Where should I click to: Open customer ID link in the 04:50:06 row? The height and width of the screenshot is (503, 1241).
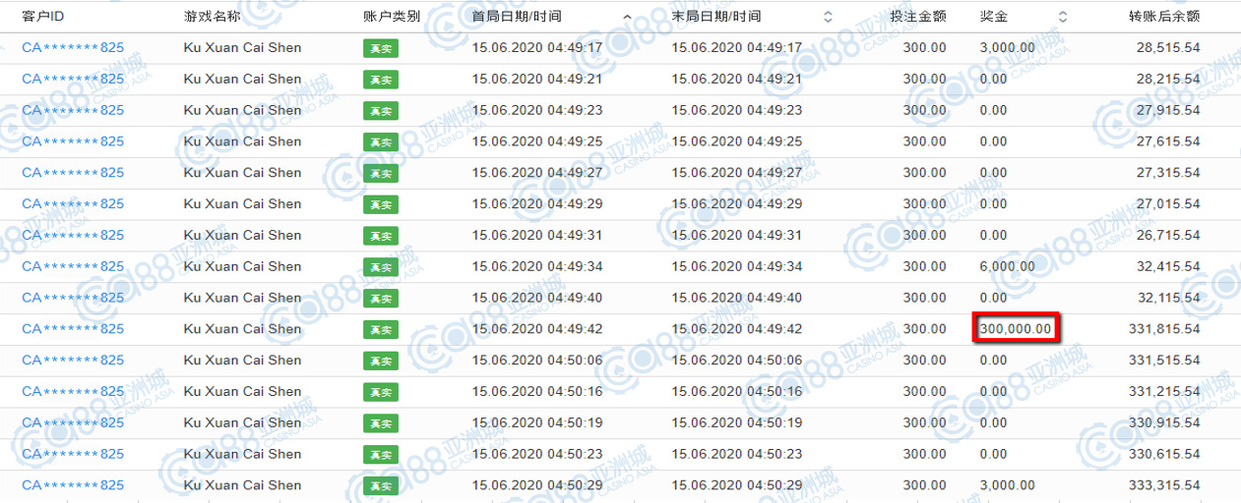tap(73, 361)
